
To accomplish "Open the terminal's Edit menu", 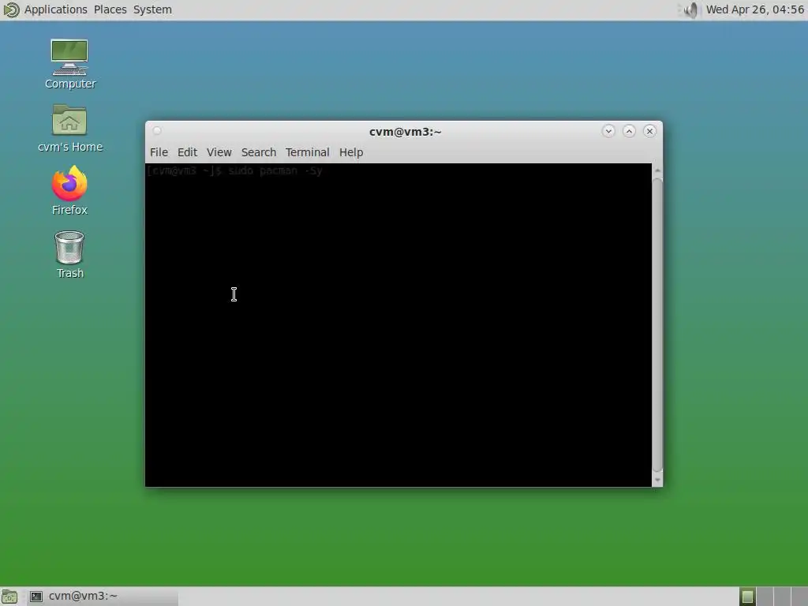I will pyautogui.click(x=187, y=152).
